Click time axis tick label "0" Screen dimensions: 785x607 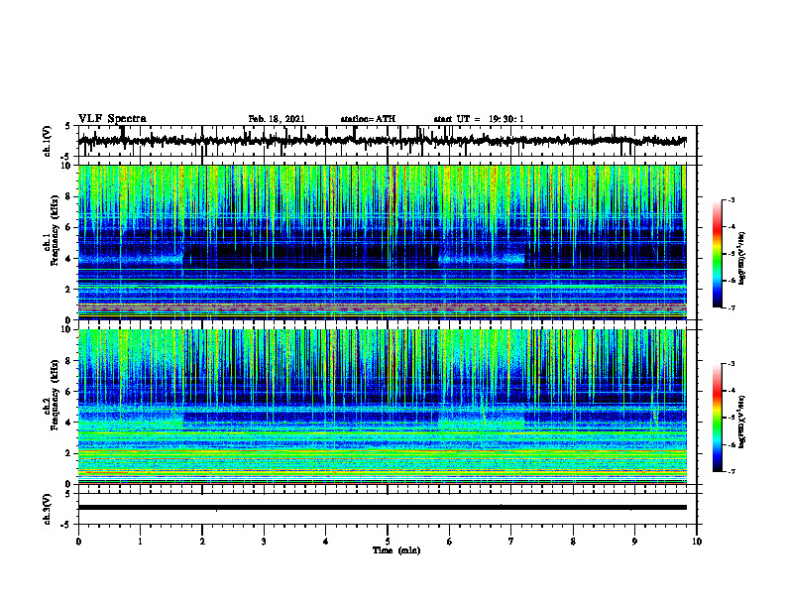point(78,542)
